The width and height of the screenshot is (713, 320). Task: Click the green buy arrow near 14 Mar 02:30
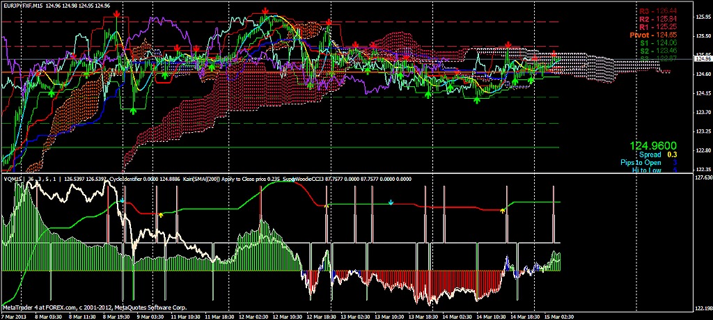pyautogui.click(x=477, y=100)
